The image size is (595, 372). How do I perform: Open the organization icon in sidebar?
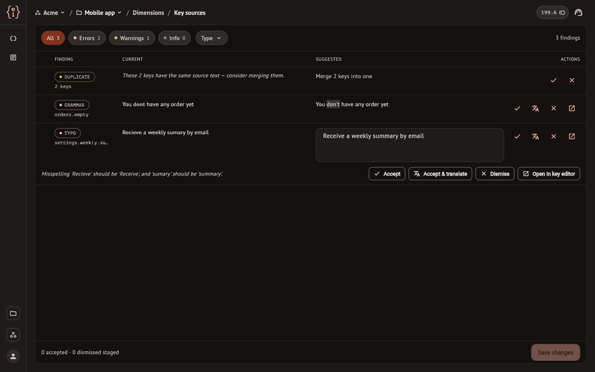[13, 335]
